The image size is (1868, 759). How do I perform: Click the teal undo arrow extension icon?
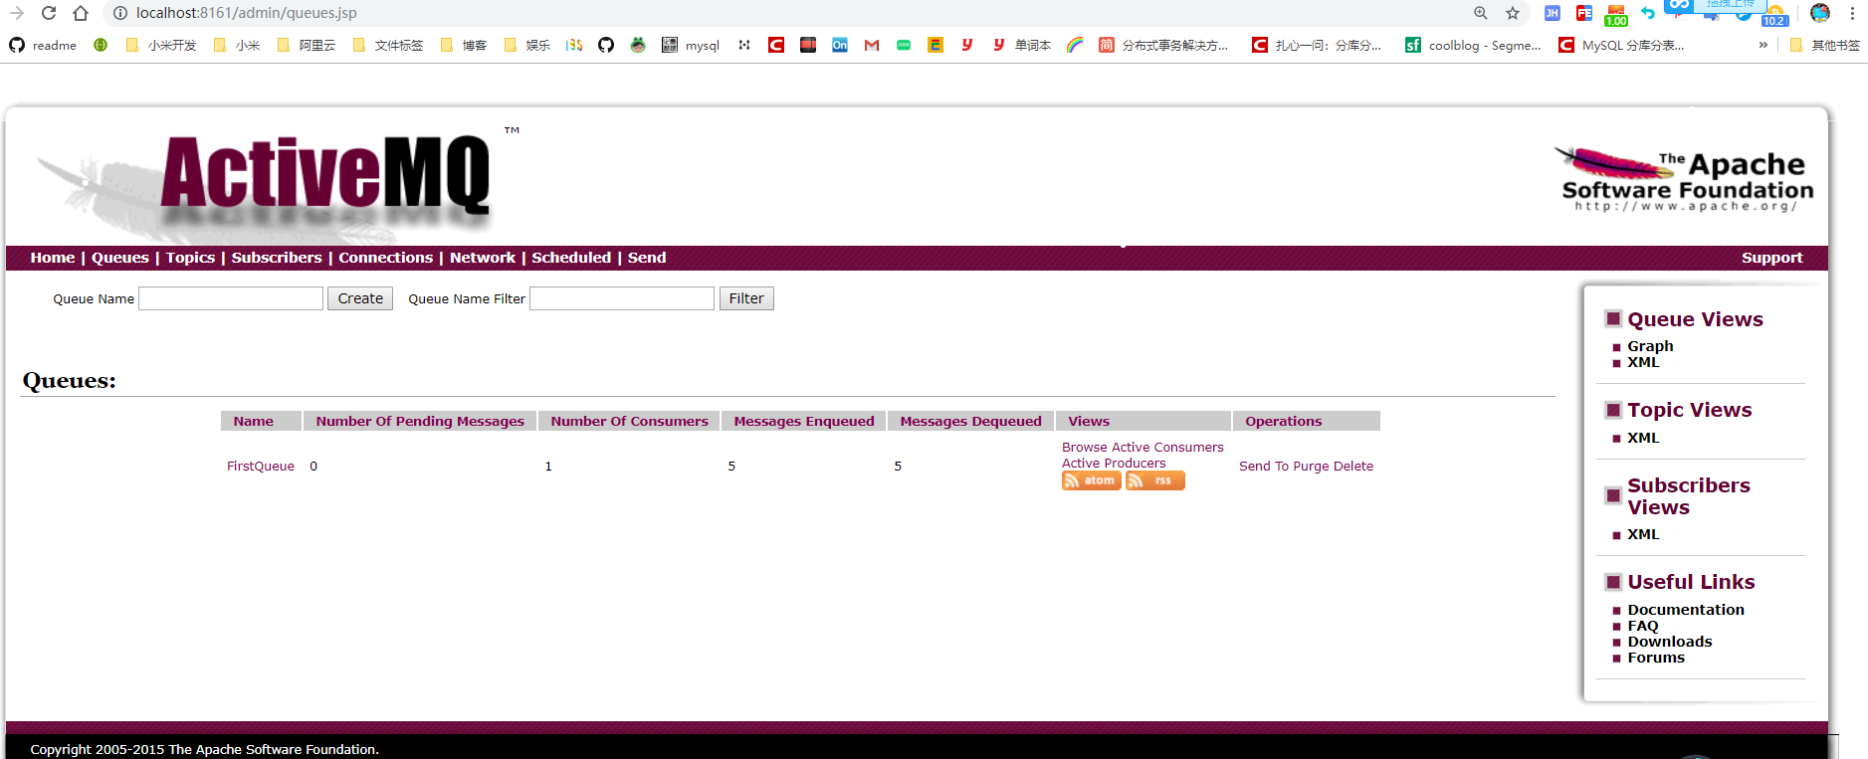coord(1648,13)
